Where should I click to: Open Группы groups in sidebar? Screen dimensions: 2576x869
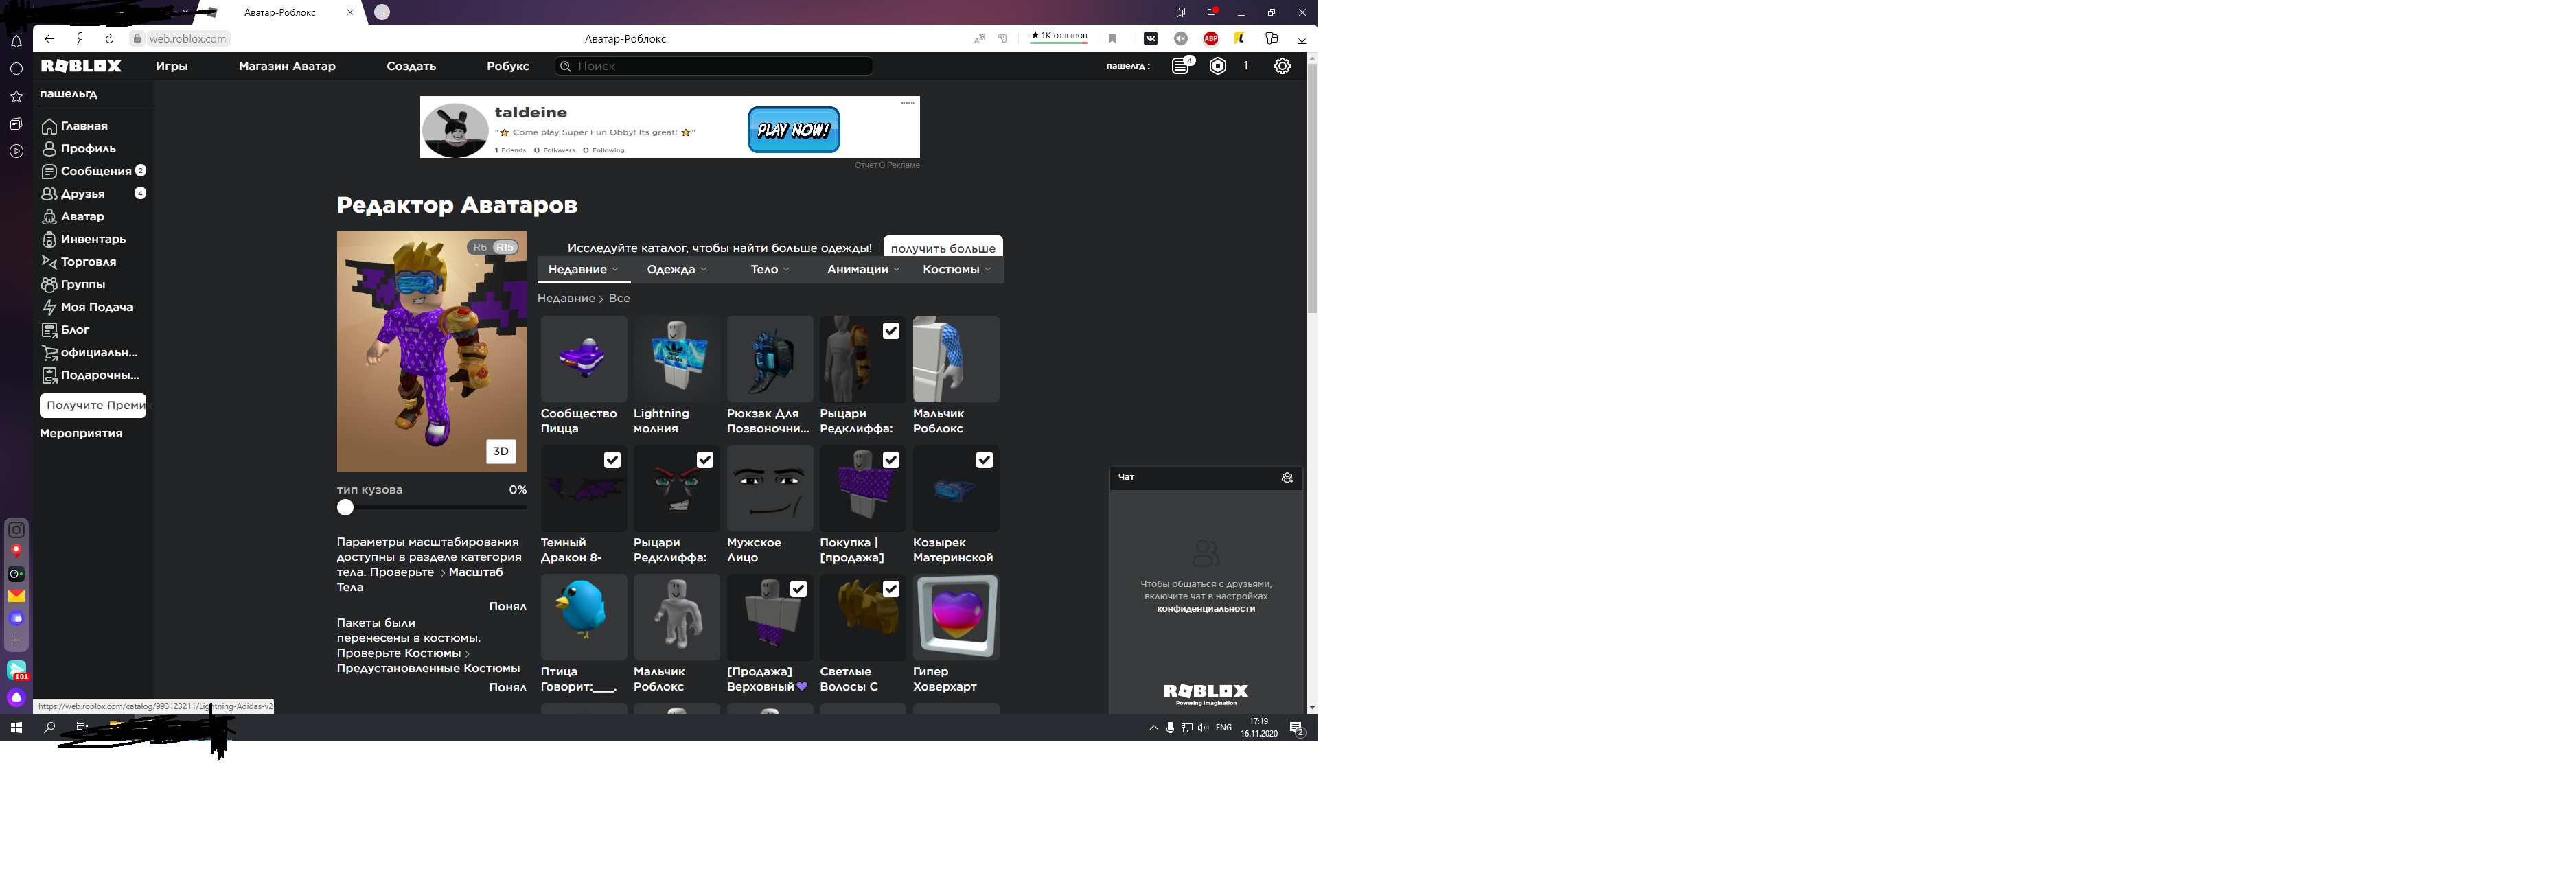pyautogui.click(x=73, y=284)
